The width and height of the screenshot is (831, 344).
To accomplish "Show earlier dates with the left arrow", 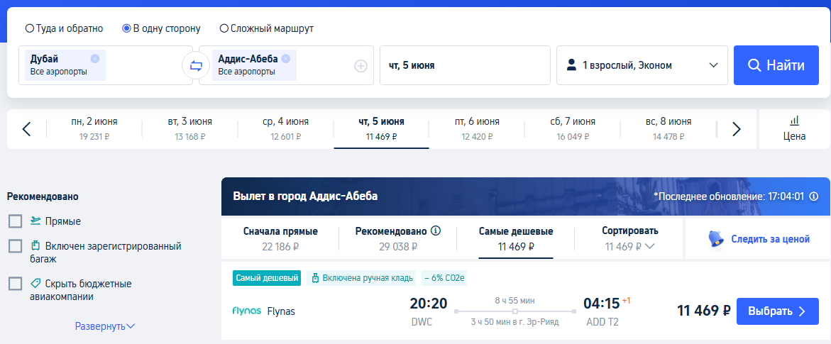I will coord(27,129).
